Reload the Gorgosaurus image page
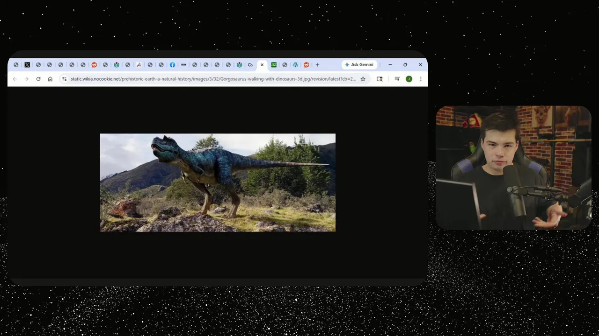This screenshot has height=336, width=599. pyautogui.click(x=38, y=79)
